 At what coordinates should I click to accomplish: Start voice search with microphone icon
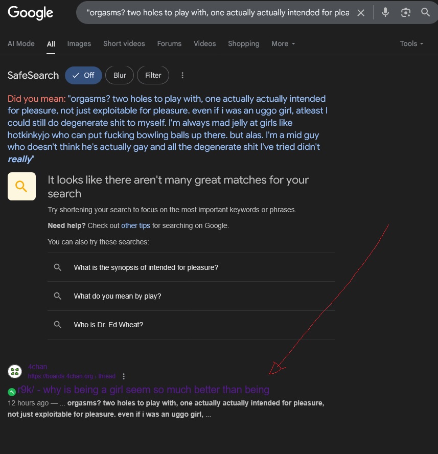coord(385,12)
